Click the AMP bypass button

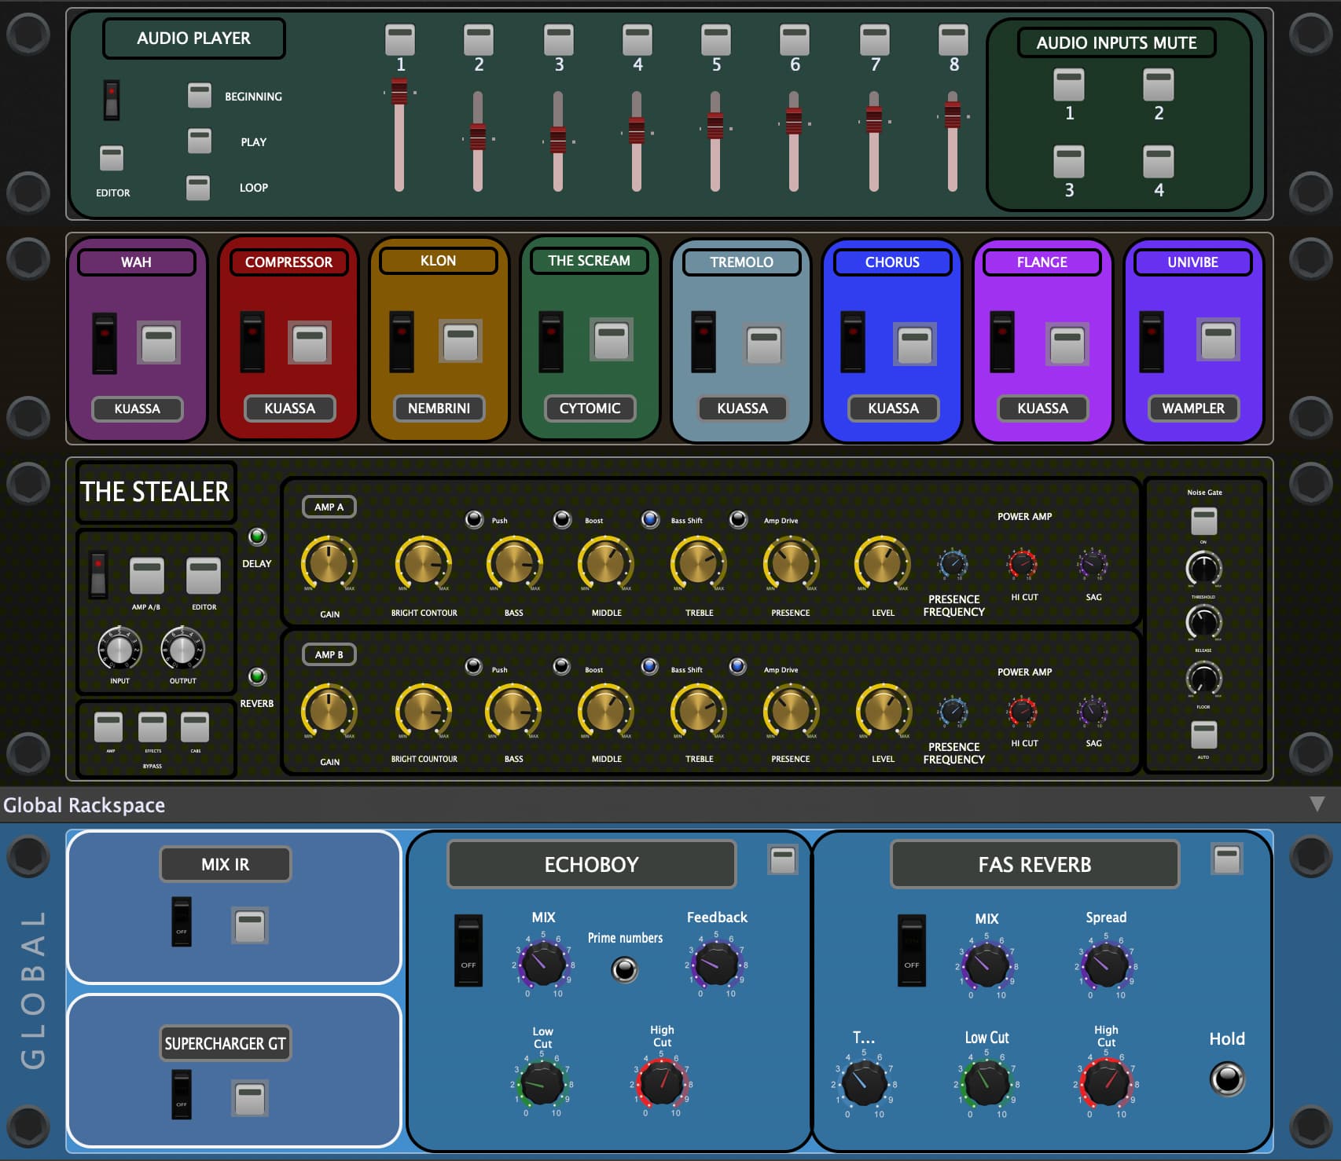click(108, 727)
